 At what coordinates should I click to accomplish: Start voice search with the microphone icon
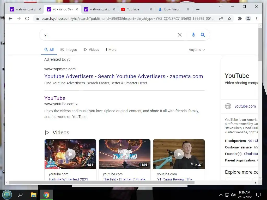(193, 35)
